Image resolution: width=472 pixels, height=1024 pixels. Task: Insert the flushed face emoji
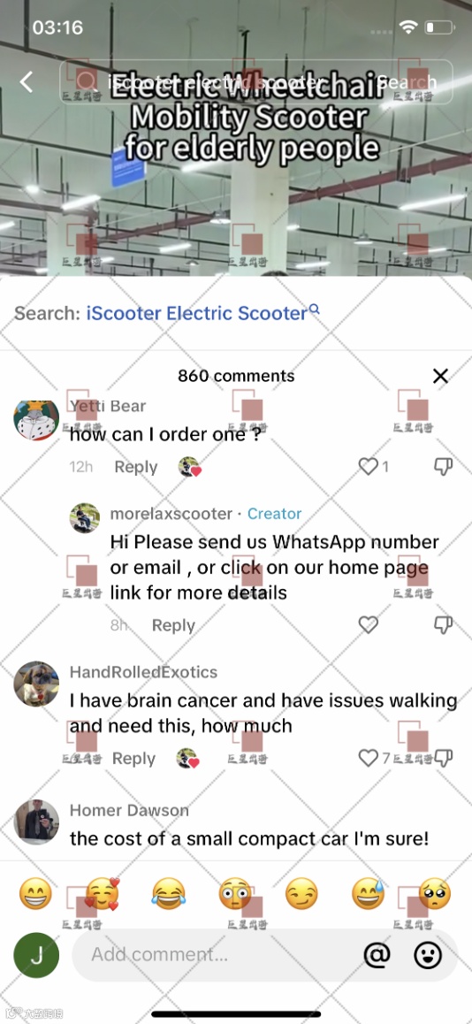[x=235, y=894]
